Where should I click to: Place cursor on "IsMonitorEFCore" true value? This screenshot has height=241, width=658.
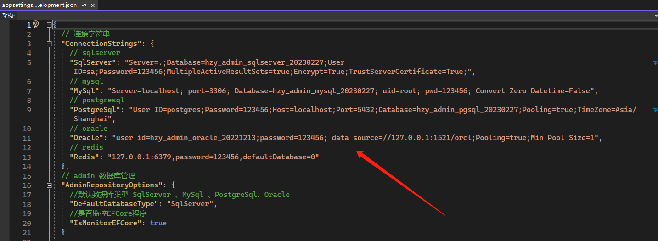coord(158,223)
